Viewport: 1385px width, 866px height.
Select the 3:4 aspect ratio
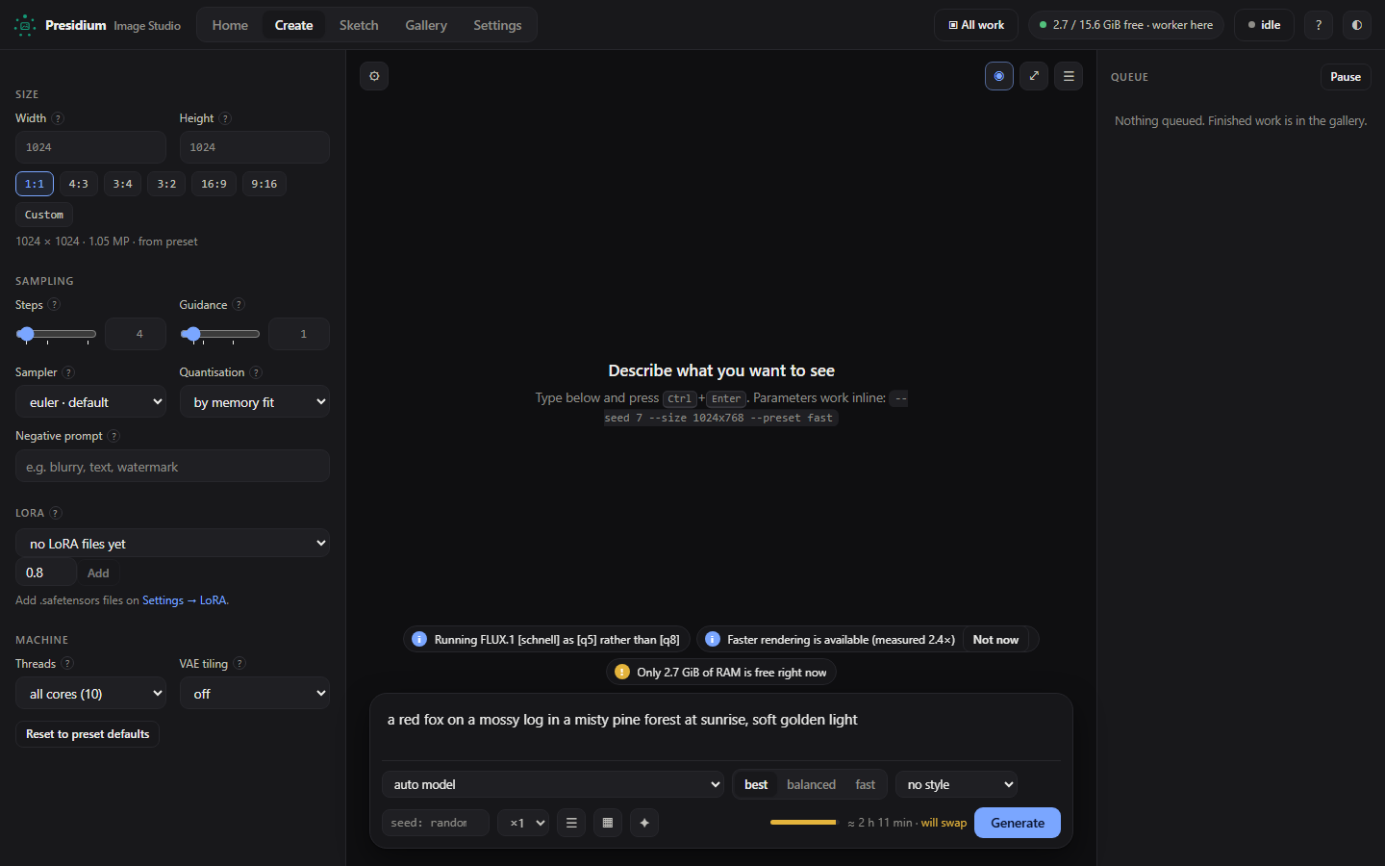123,184
